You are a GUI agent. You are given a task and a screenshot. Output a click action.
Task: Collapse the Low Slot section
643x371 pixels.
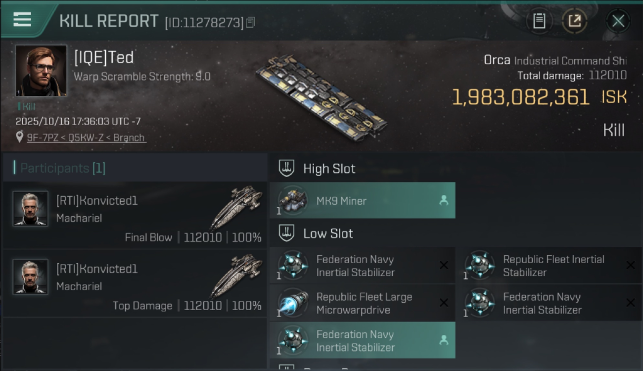[328, 233]
